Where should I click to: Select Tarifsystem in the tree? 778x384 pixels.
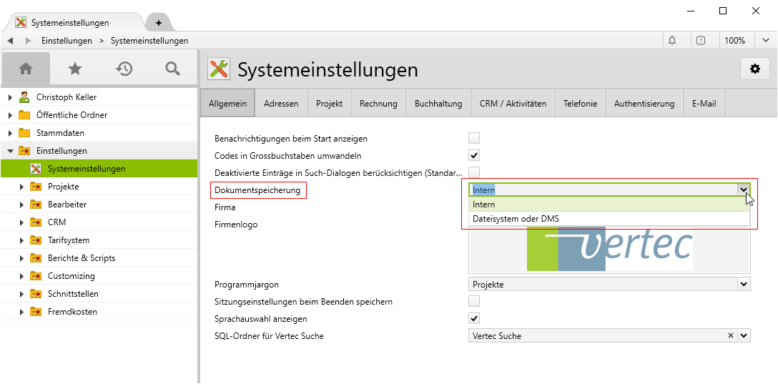[69, 240]
